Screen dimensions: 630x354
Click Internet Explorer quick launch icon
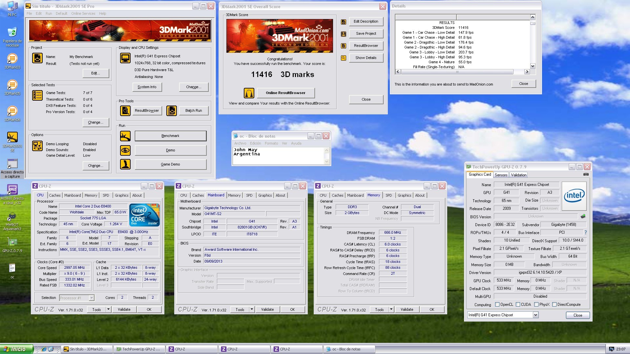(x=44, y=349)
